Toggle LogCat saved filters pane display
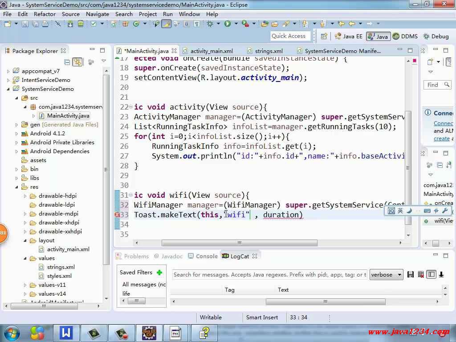Viewport: 456px width, 342px height. click(431, 274)
